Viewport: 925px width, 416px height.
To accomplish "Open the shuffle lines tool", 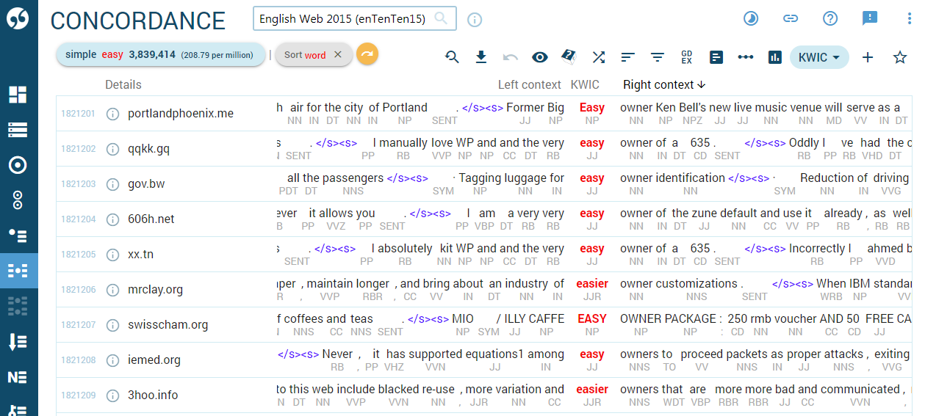I will (x=599, y=57).
